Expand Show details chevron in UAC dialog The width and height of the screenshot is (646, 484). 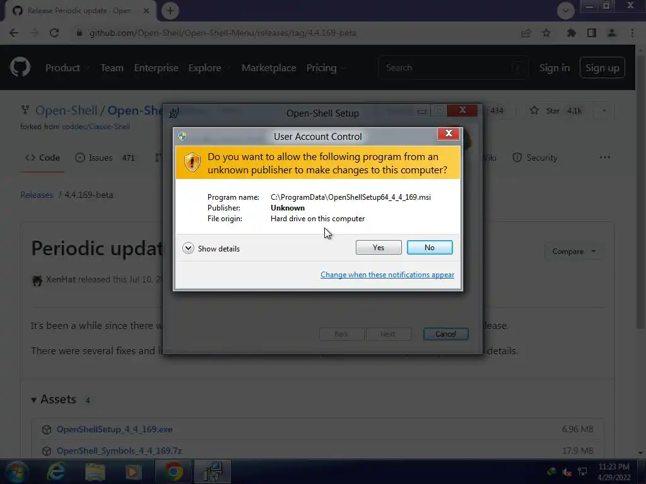[188, 248]
